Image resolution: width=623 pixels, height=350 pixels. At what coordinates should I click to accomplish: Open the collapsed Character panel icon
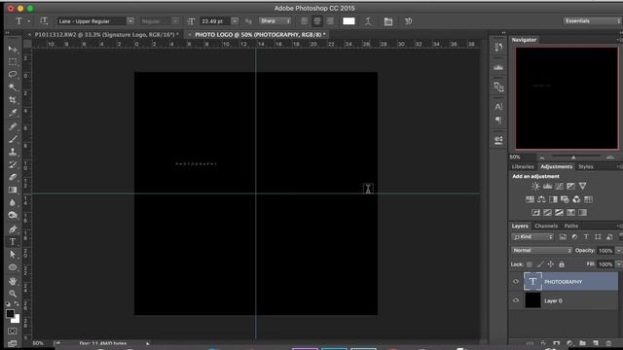[498, 106]
